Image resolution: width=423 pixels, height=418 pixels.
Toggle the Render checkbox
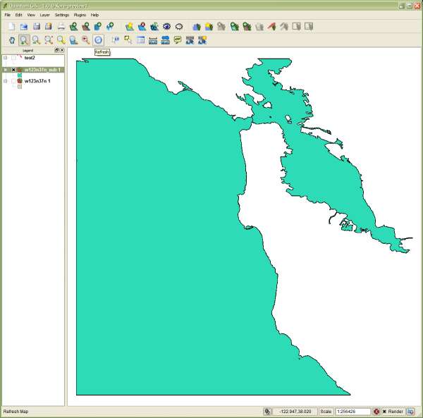[x=384, y=412]
